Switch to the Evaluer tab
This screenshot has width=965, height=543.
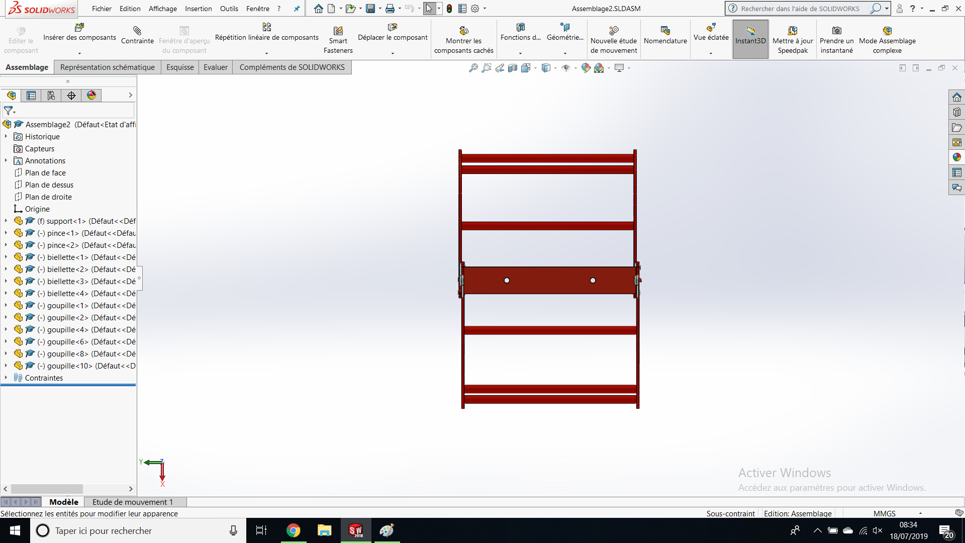(215, 67)
